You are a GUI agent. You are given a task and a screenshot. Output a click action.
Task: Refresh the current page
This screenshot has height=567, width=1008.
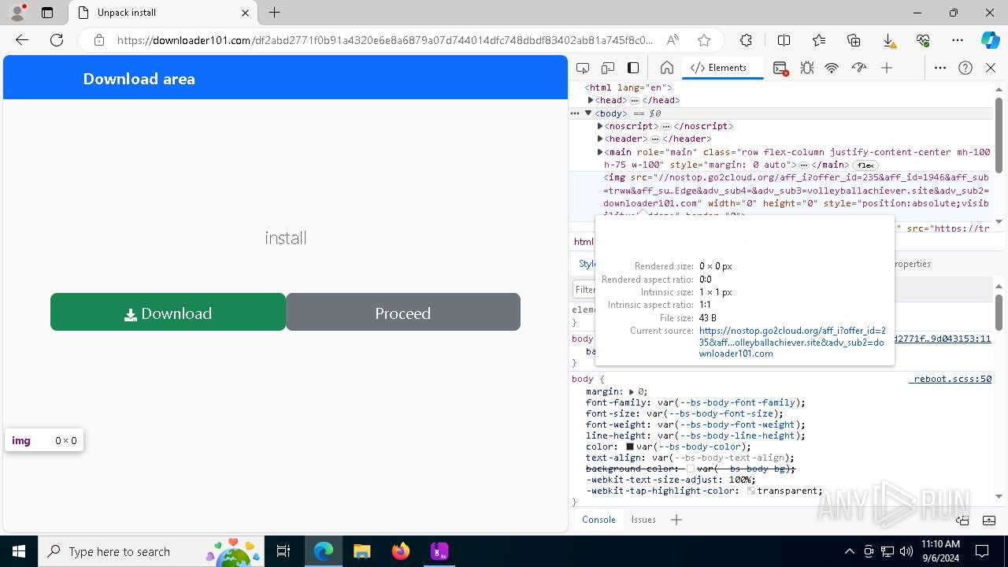[x=57, y=40]
